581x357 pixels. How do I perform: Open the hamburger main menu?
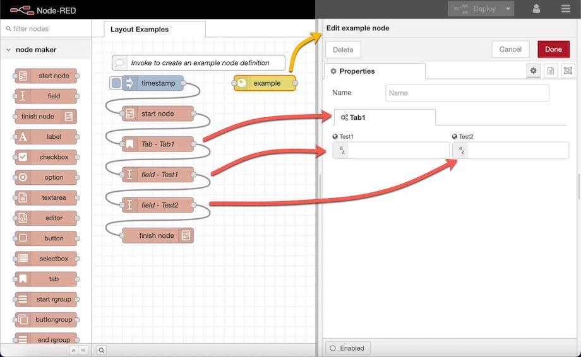click(565, 9)
